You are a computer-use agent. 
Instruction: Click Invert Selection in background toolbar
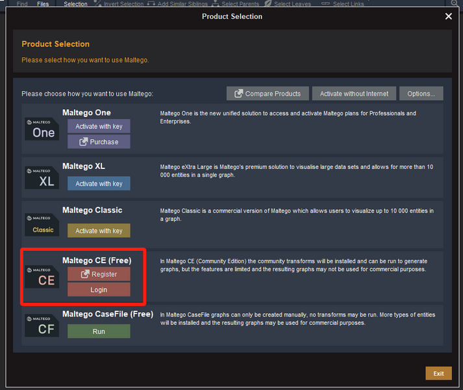pos(119,3)
